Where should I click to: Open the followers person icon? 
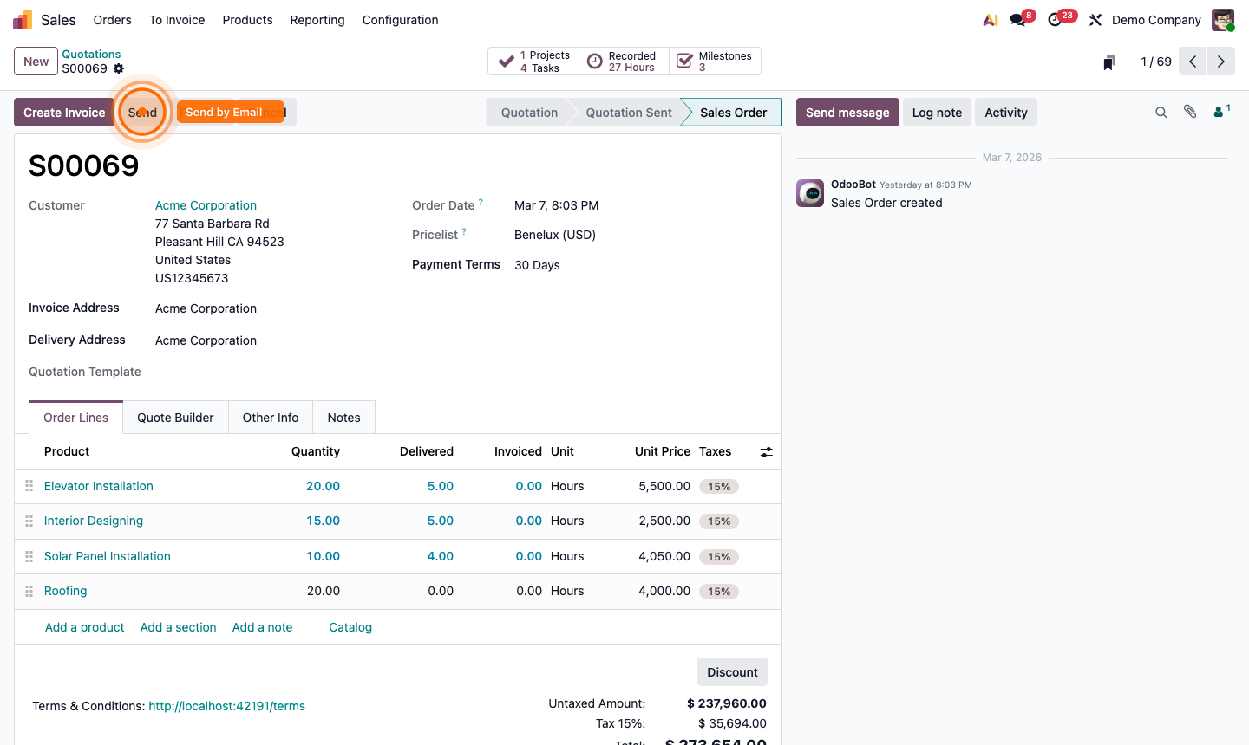point(1220,112)
